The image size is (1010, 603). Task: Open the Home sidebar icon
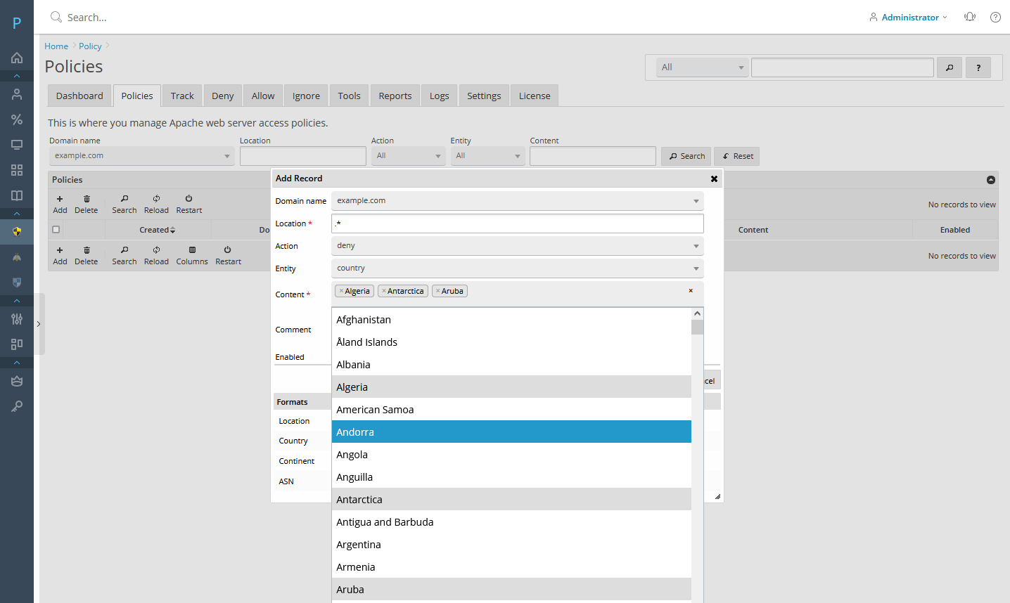tap(17, 58)
